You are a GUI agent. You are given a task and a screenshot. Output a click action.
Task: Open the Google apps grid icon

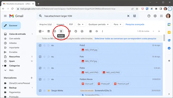tap(161, 16)
